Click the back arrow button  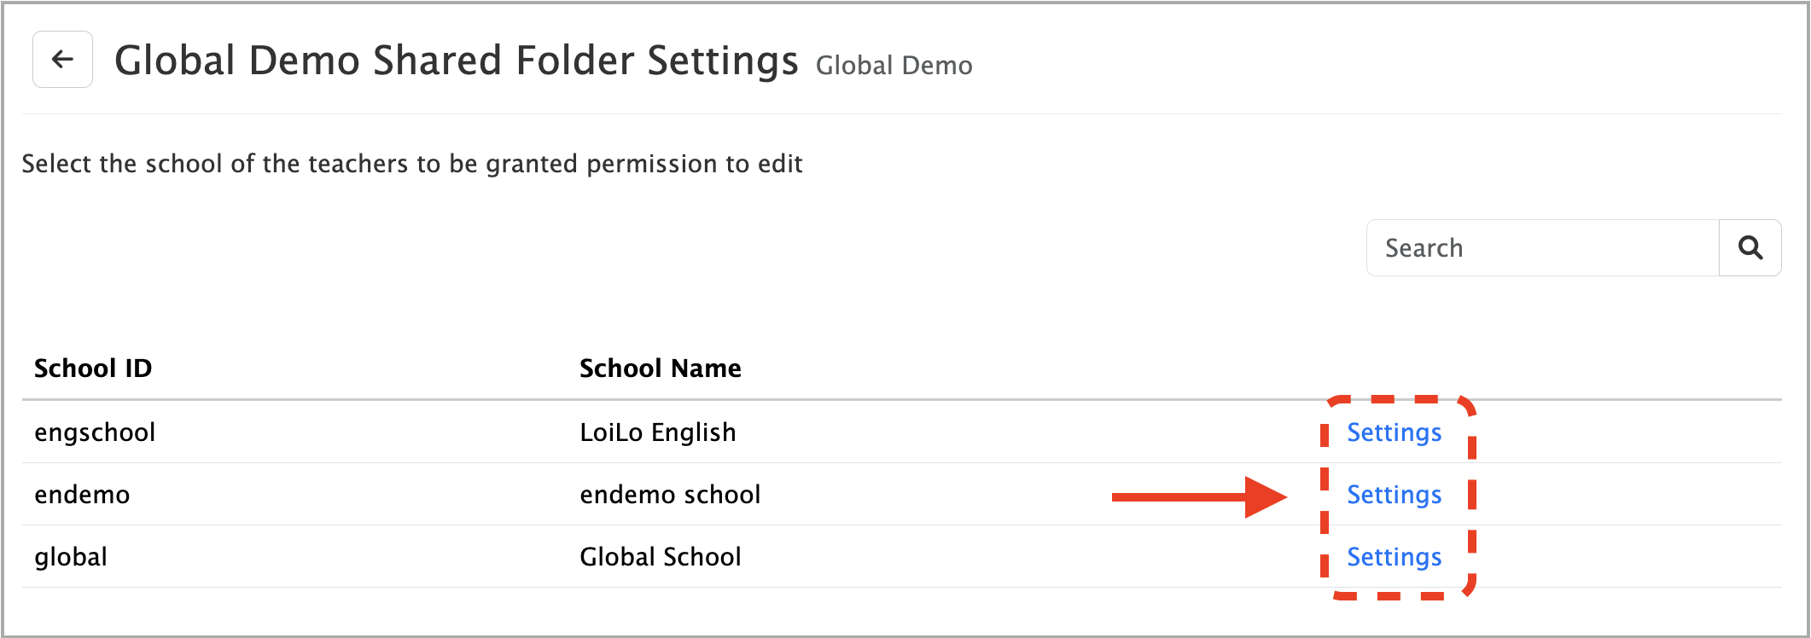click(62, 60)
